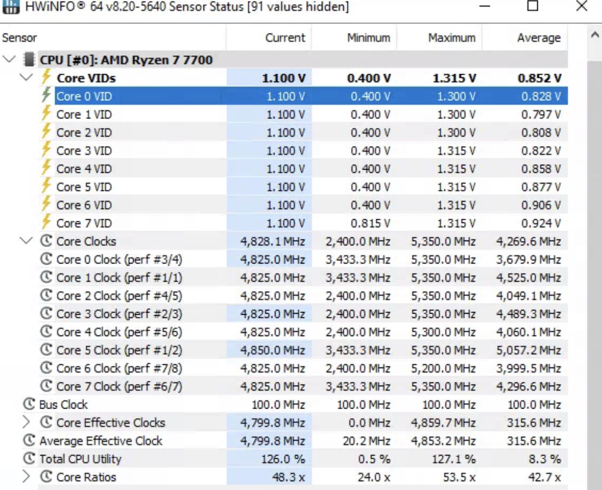Select Core 0 Clock (perf #3/4) row
The height and width of the screenshot is (490, 602).
[303, 259]
